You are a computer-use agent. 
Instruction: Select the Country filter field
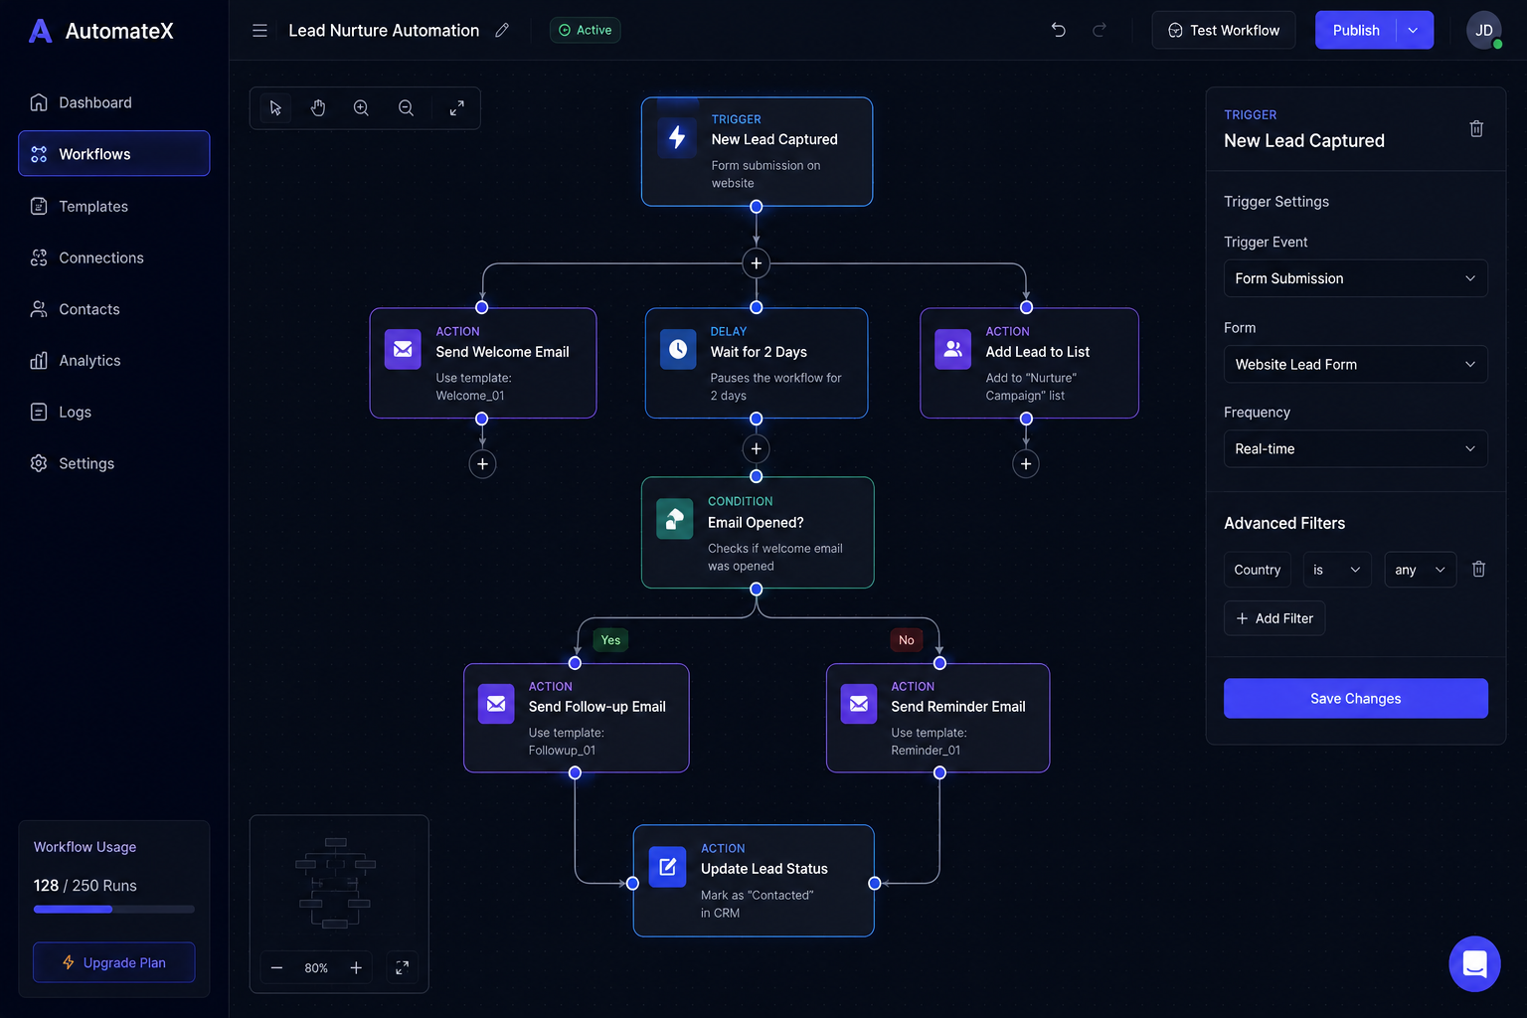[1257, 570]
